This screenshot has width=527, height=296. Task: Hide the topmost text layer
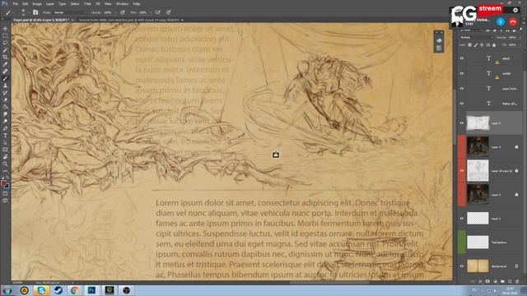pyautogui.click(x=462, y=58)
